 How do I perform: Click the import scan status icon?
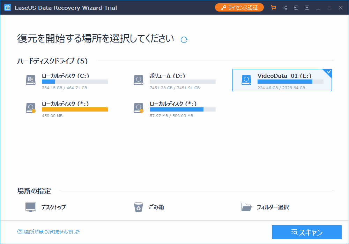tap(296, 8)
